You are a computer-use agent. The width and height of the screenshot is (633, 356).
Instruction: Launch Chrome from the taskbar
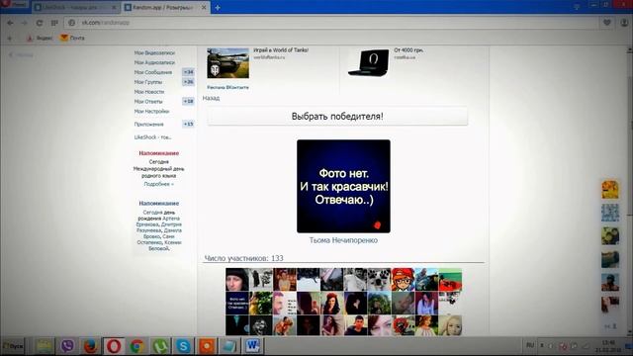(x=136, y=346)
